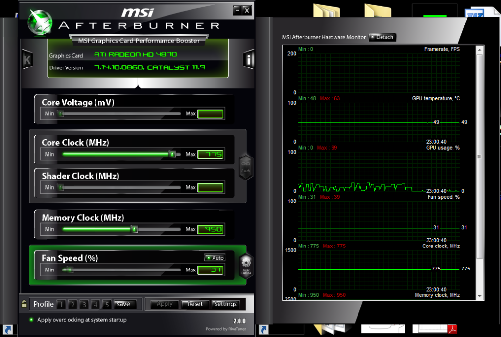Click the Memory Clock (MHz) heading
The image size is (501, 337).
[x=83, y=218]
